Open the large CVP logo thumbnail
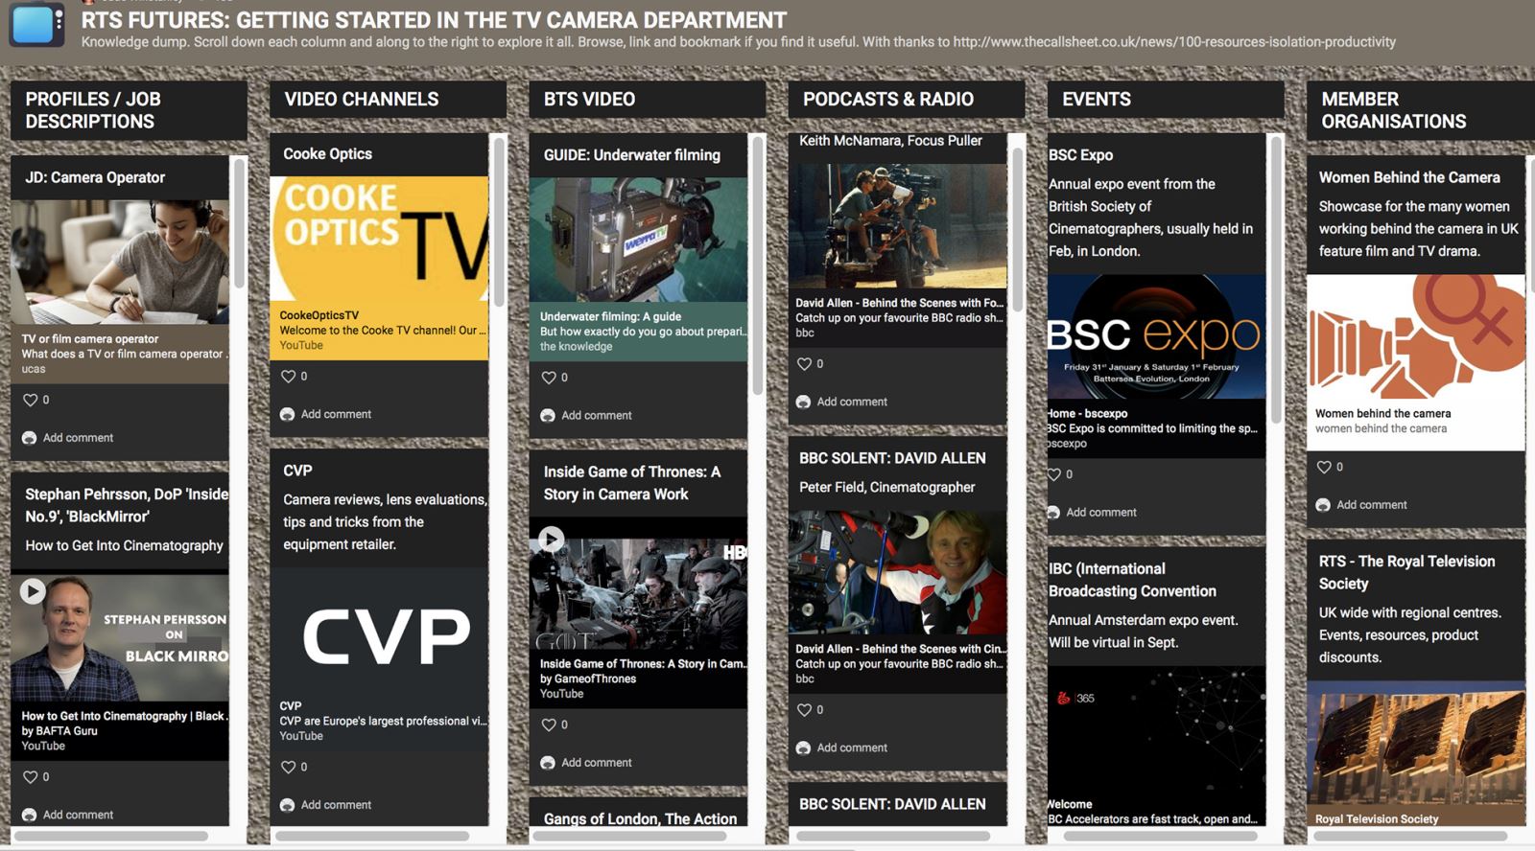Screen dimensions: 1535x851 (379, 632)
